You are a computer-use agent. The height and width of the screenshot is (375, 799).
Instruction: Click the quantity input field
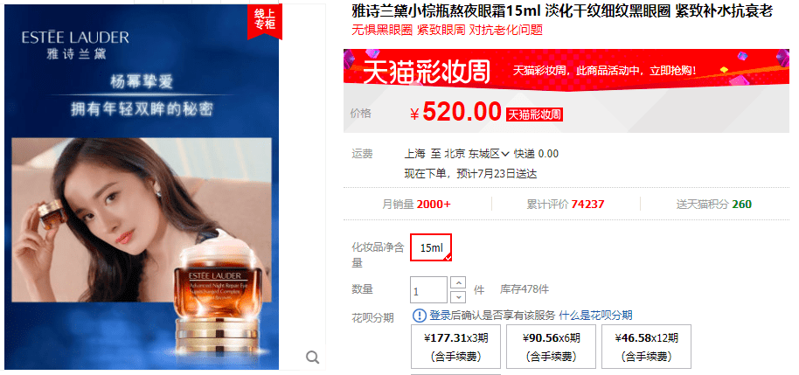428,290
